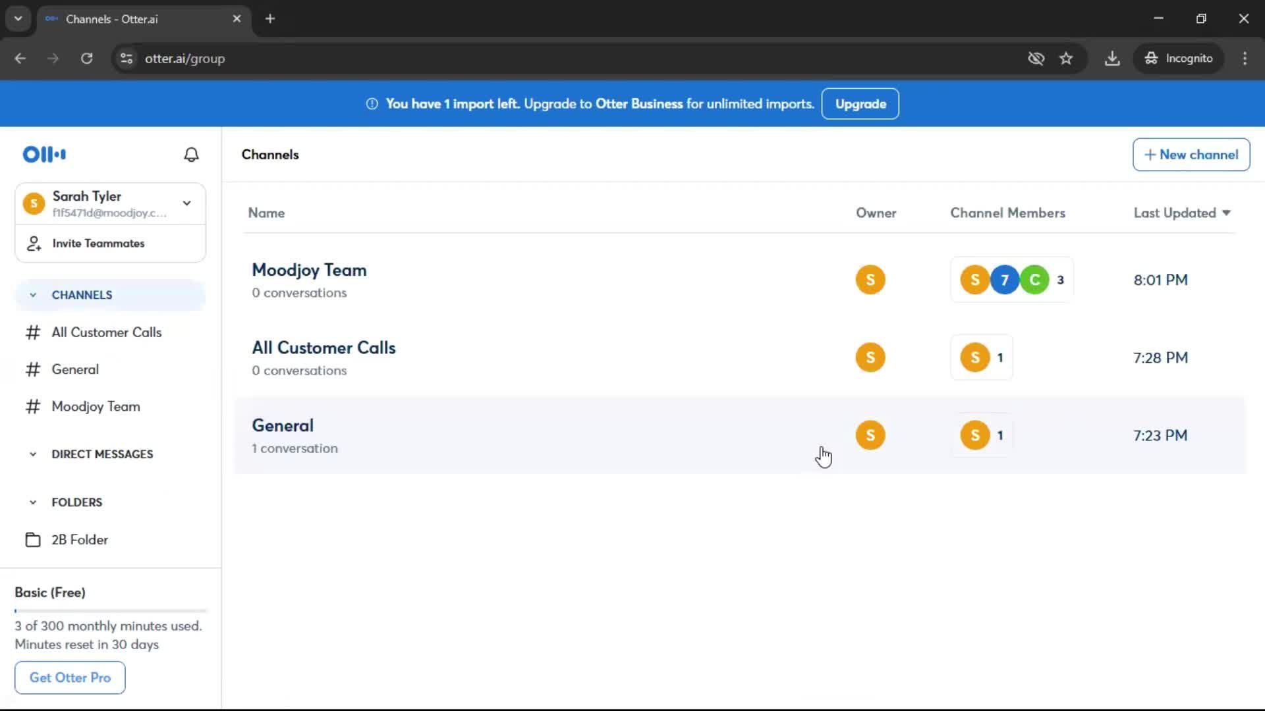Click hash icon beside All Customer Calls in sidebar
Screen dimensions: 1265x711
pyautogui.click(x=33, y=332)
